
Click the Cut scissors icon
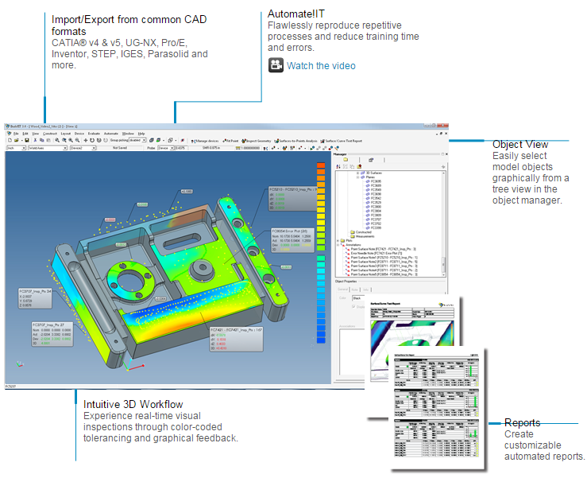[x=35, y=140]
